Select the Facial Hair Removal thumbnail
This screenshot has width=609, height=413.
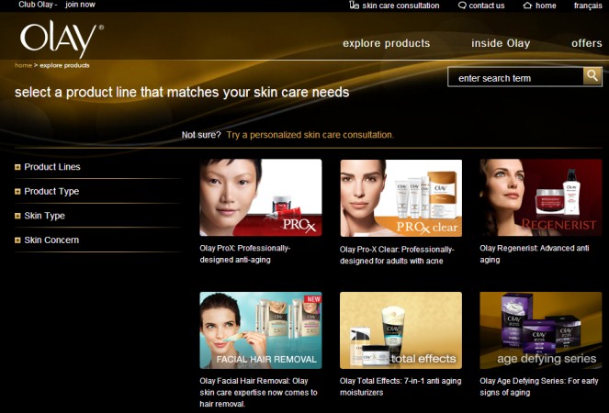click(261, 330)
